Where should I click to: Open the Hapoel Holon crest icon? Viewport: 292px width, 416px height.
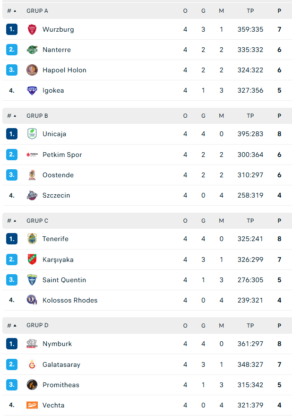32,70
